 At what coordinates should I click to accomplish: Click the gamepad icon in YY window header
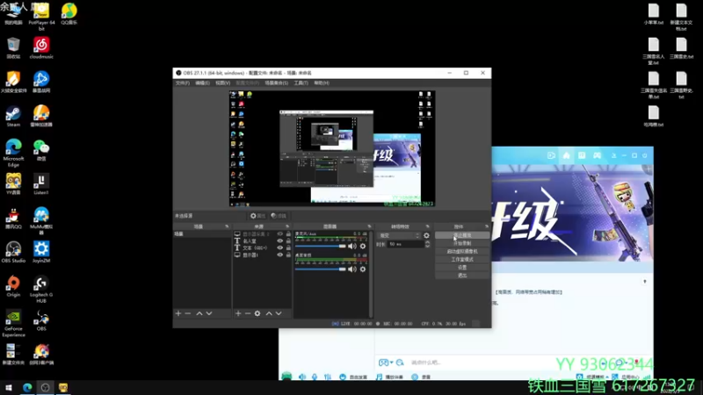(598, 155)
